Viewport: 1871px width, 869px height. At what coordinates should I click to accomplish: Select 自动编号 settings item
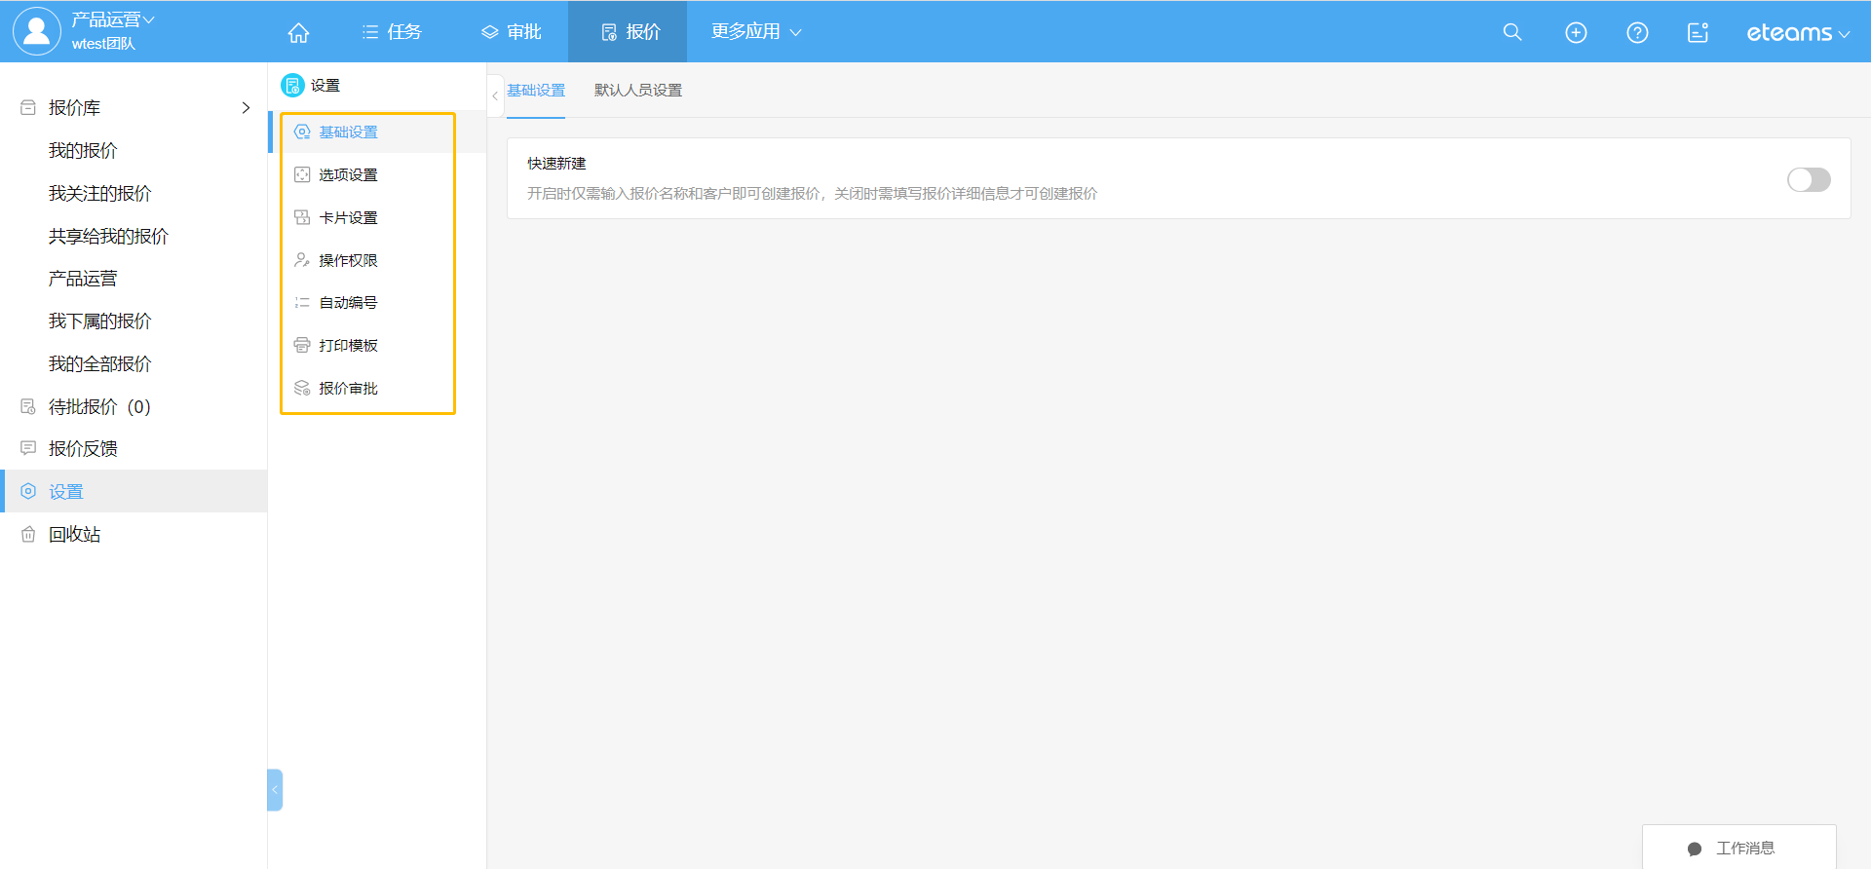tap(348, 303)
